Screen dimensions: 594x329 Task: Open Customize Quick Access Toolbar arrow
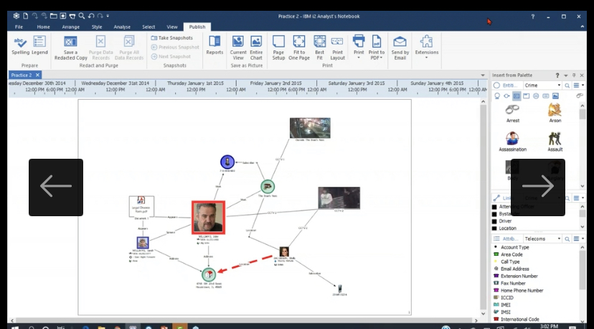(108, 16)
